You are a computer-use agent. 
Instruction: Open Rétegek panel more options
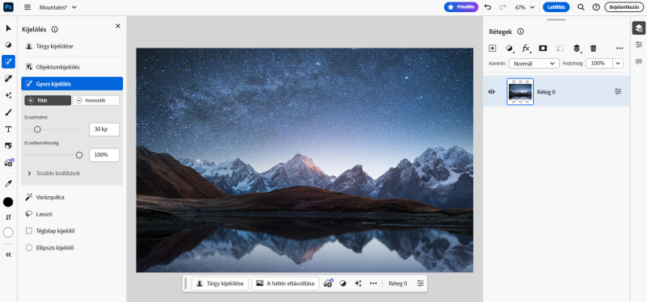click(620, 48)
